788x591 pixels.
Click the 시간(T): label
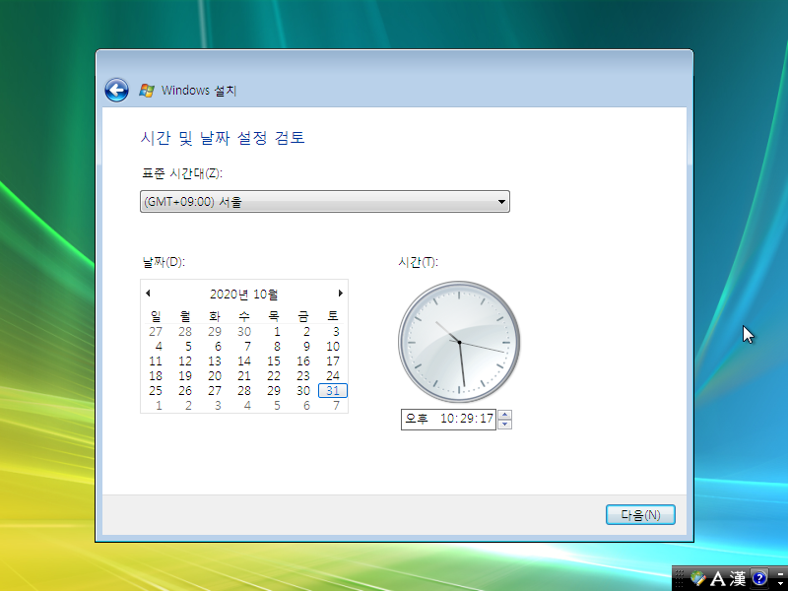pyautogui.click(x=418, y=262)
